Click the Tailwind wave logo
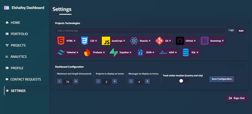Image resolution: width=252 pixels, height=114 pixels. tap(61, 52)
